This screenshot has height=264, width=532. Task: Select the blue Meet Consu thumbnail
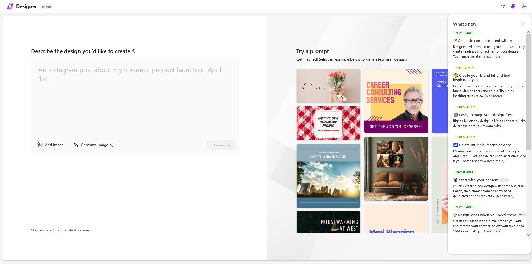[440, 101]
